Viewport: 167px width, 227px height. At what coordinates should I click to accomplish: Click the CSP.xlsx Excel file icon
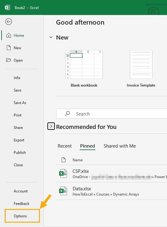63,173
